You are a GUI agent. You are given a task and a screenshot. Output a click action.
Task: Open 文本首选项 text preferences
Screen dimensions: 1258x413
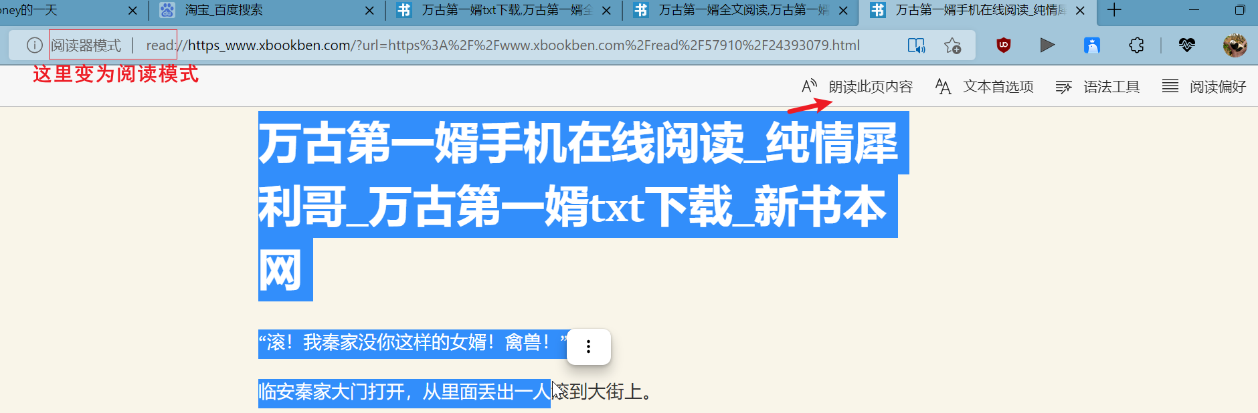[984, 87]
